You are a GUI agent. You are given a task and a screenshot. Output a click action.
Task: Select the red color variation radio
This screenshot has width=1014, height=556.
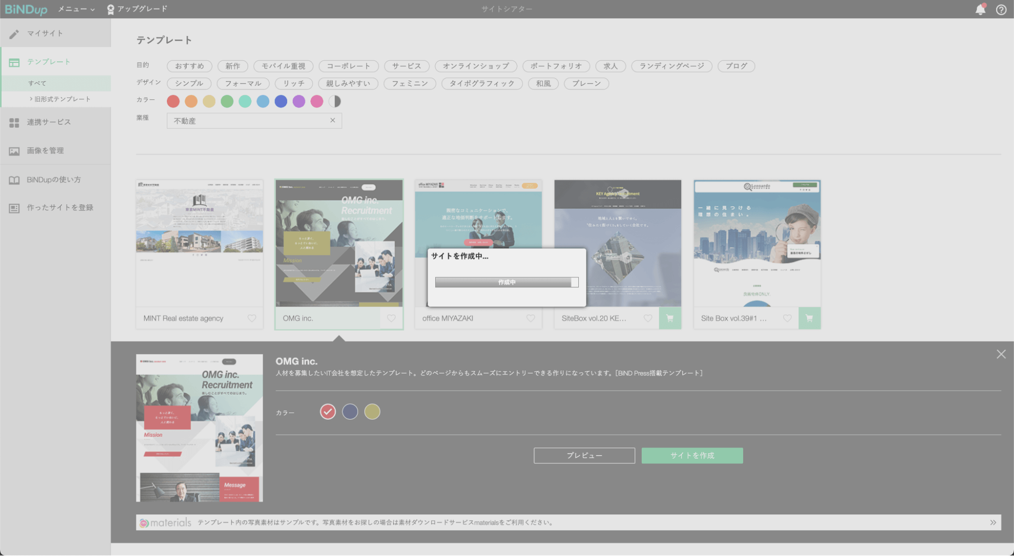point(328,412)
